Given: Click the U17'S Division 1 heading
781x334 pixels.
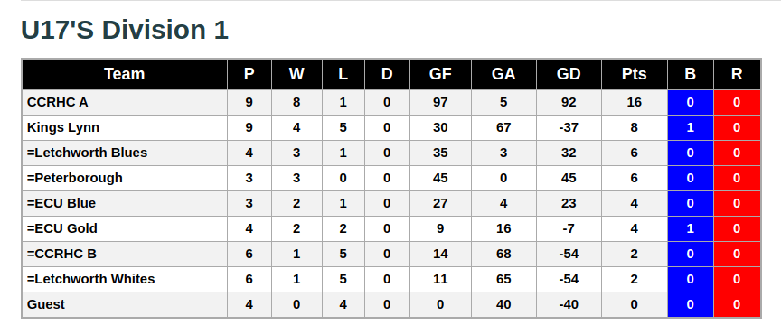Looking at the screenshot, I should point(125,30).
